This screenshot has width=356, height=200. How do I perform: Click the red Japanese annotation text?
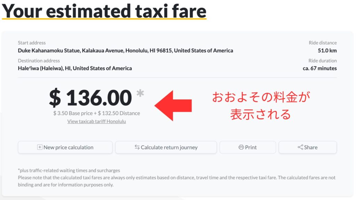pyautogui.click(x=261, y=106)
